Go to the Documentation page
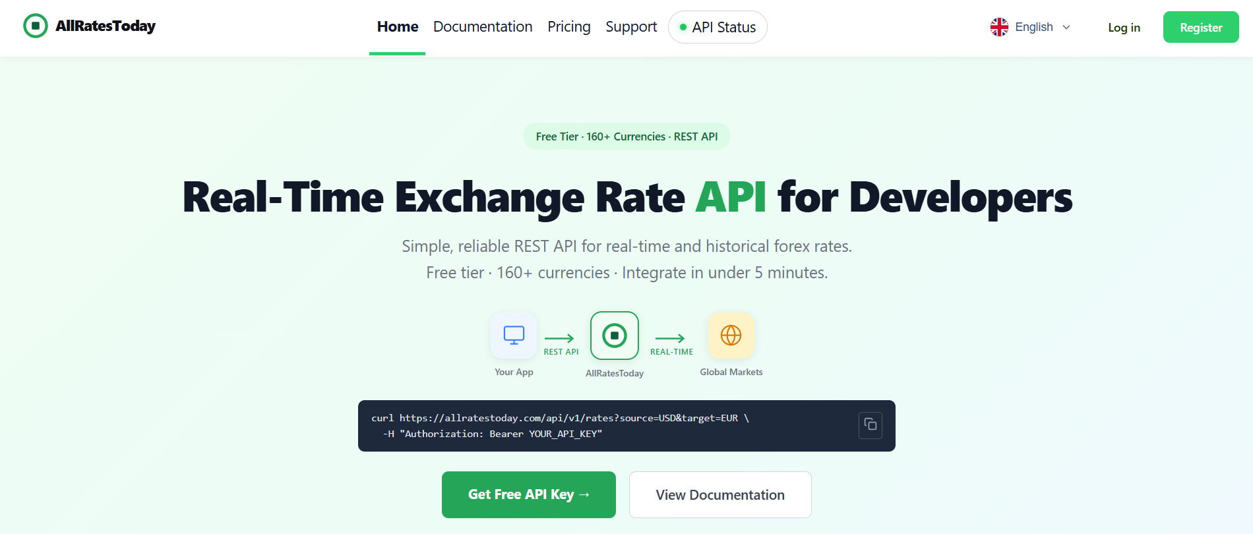This screenshot has width=1253, height=534. point(483,26)
